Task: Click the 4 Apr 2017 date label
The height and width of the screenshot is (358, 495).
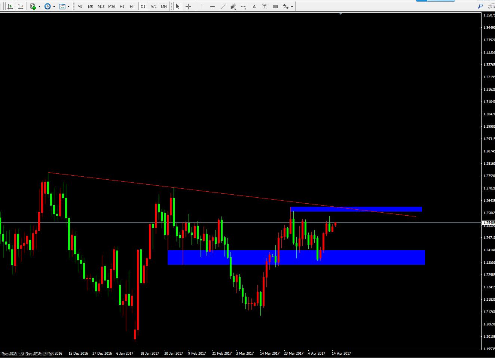Action: click(317, 353)
